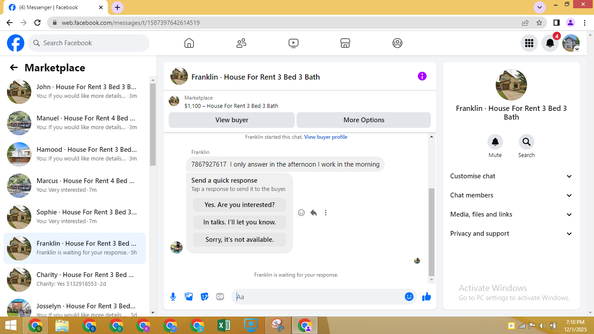This screenshot has width=594, height=334.
Task: Open the Hamood House For Rent chat
Action: tap(75, 154)
